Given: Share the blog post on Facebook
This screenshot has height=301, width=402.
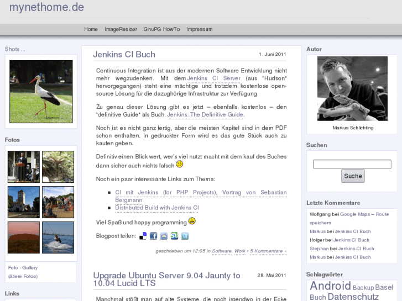Looking at the screenshot, I should pyautogui.click(x=154, y=236).
